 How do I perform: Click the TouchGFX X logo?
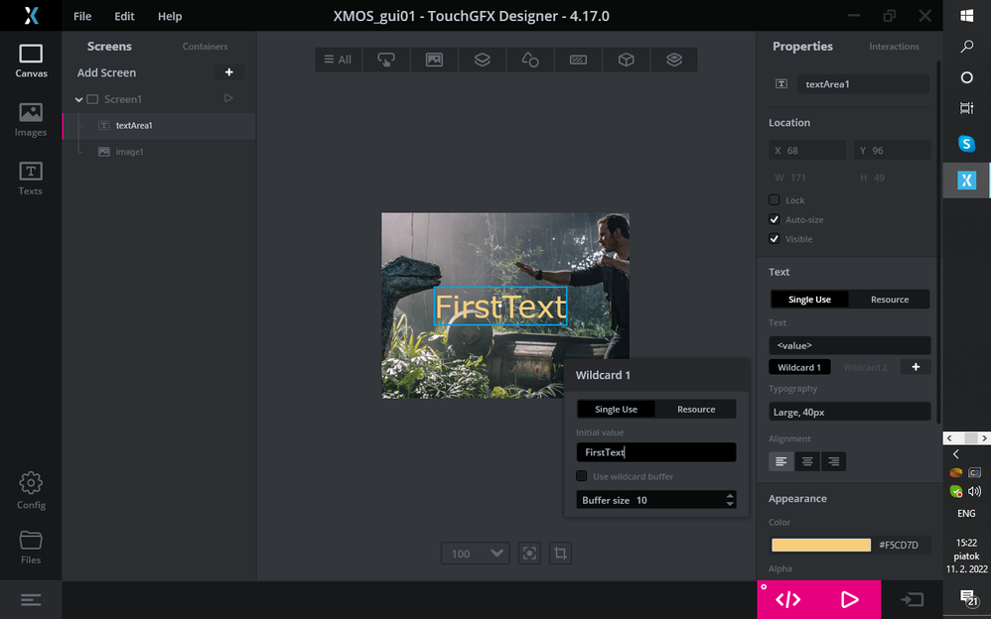(x=31, y=15)
